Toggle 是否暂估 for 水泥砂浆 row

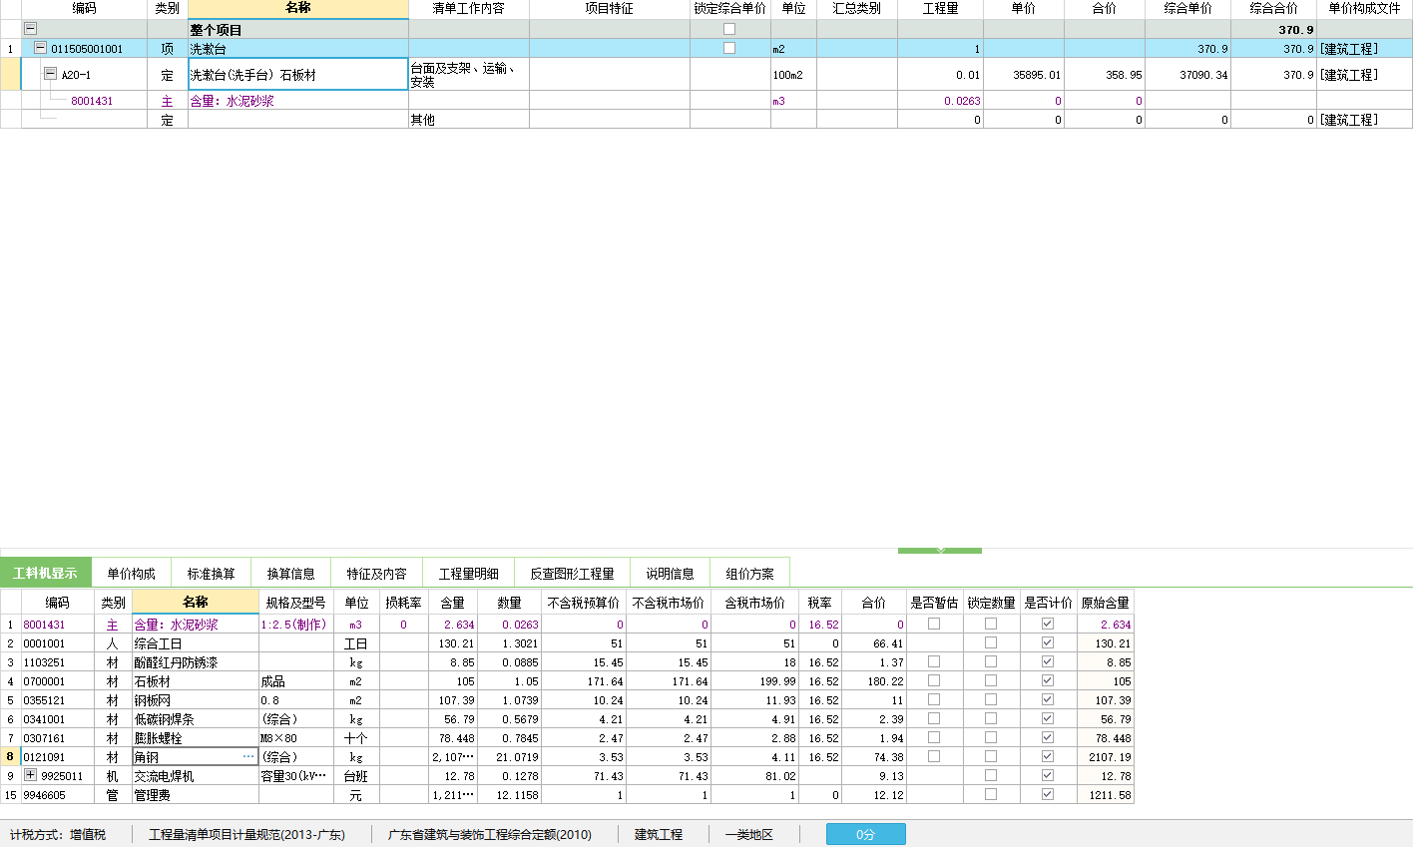(x=934, y=624)
